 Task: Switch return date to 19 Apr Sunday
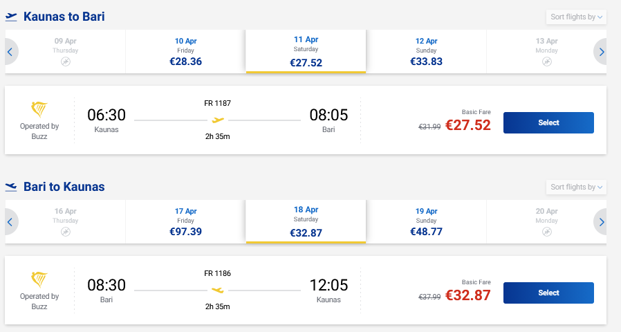pyautogui.click(x=426, y=222)
